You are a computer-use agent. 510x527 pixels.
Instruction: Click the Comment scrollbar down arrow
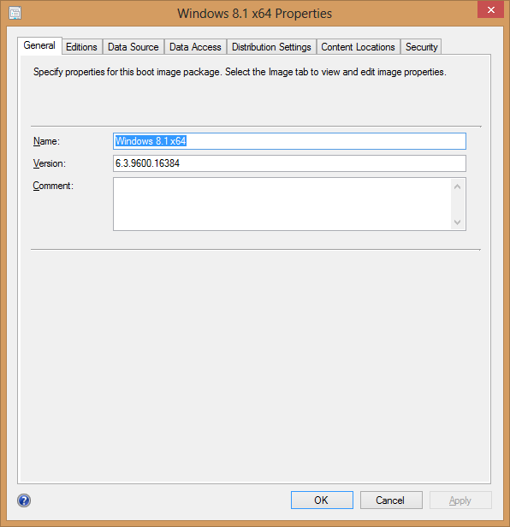(457, 222)
